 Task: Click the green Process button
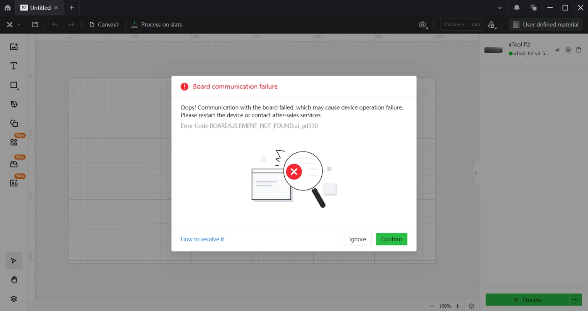[528, 300]
